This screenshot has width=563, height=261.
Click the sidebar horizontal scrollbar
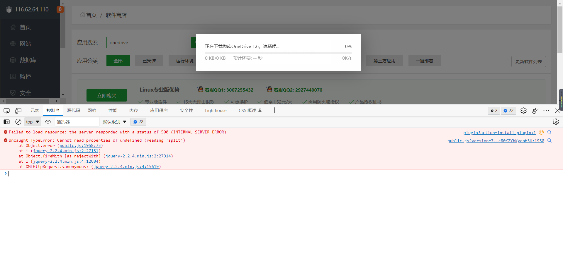28,101
